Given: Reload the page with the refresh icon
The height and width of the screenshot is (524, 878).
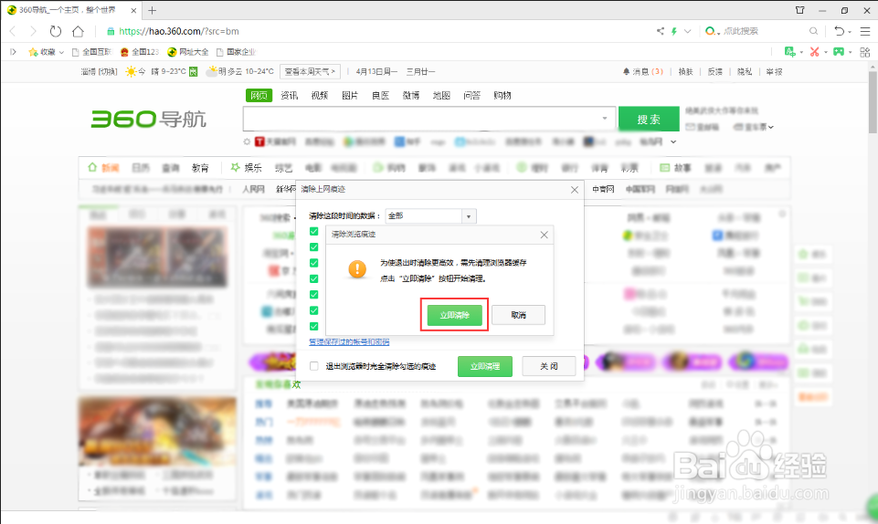Looking at the screenshot, I should (55, 31).
